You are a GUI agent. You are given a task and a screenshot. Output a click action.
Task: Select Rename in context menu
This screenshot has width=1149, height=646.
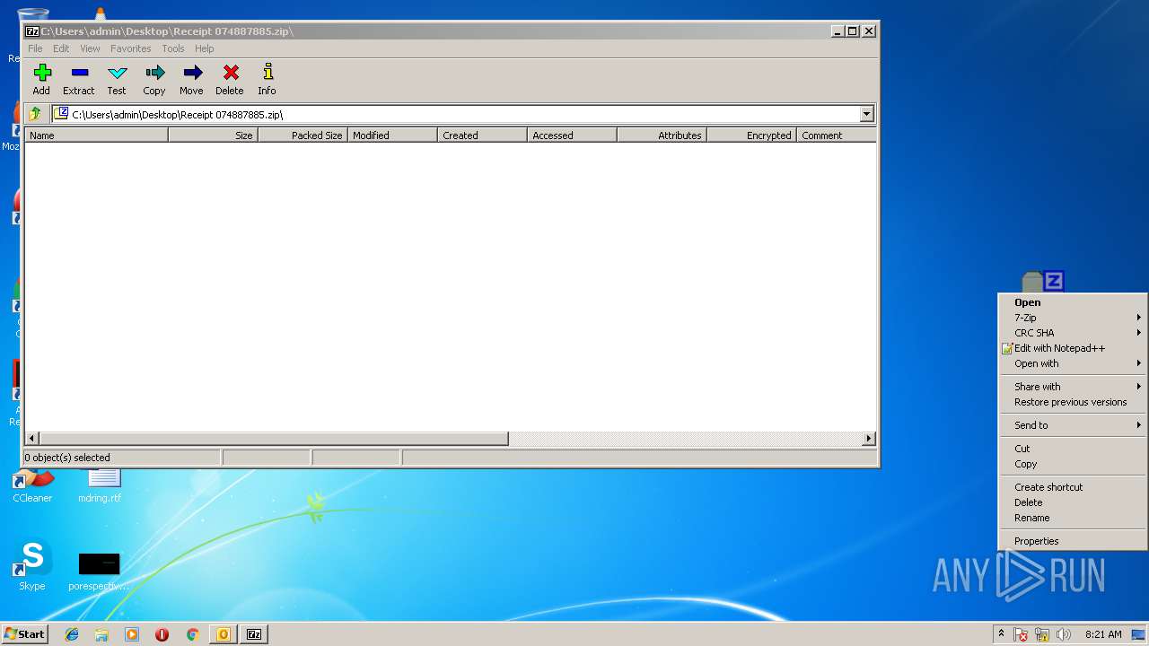(1073, 518)
